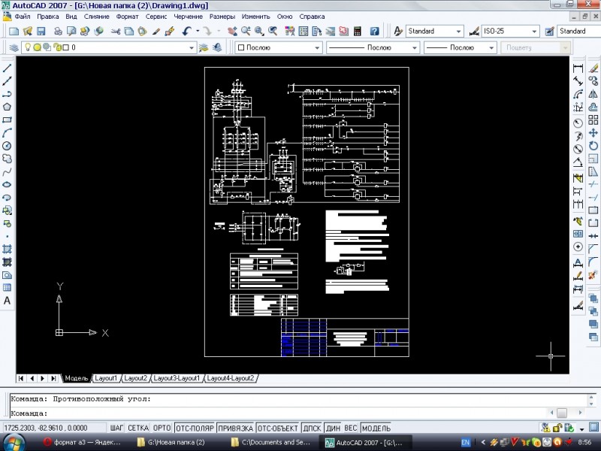Select the Revision Cloud tool
Image resolution: width=601 pixels, height=451 pixels.
(7, 159)
